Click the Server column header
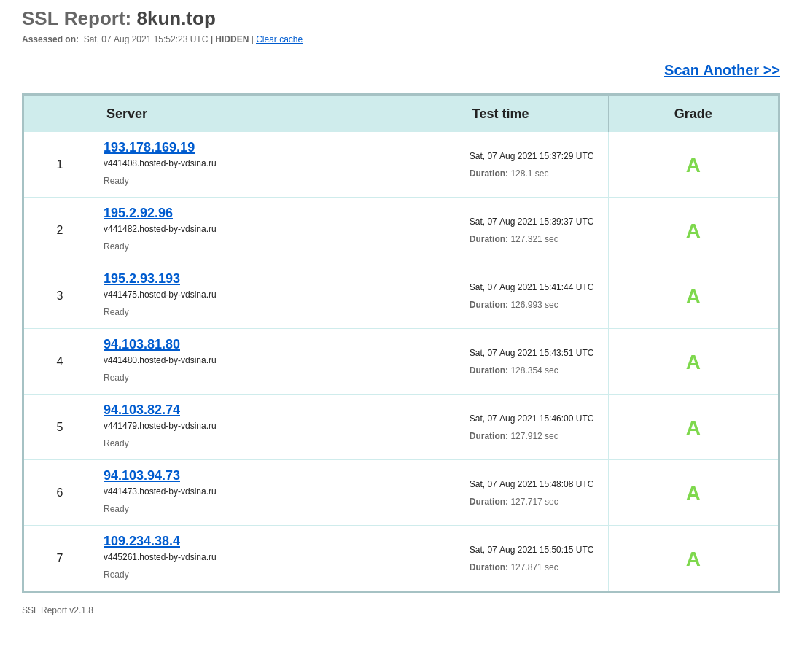Screen dimensions: 802x649 [279, 114]
